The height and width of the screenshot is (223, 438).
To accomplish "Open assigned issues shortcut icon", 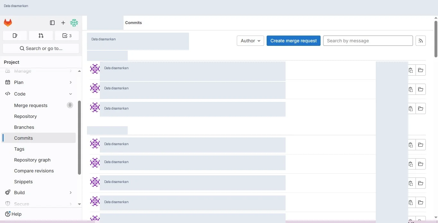I will [15, 36].
